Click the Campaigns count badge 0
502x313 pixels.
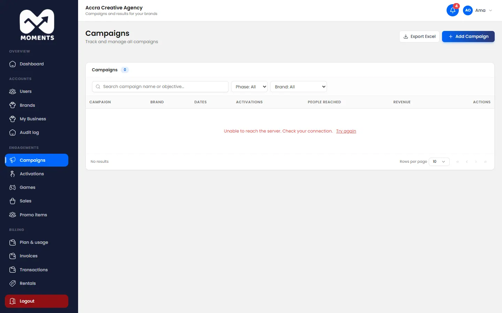[125, 70]
